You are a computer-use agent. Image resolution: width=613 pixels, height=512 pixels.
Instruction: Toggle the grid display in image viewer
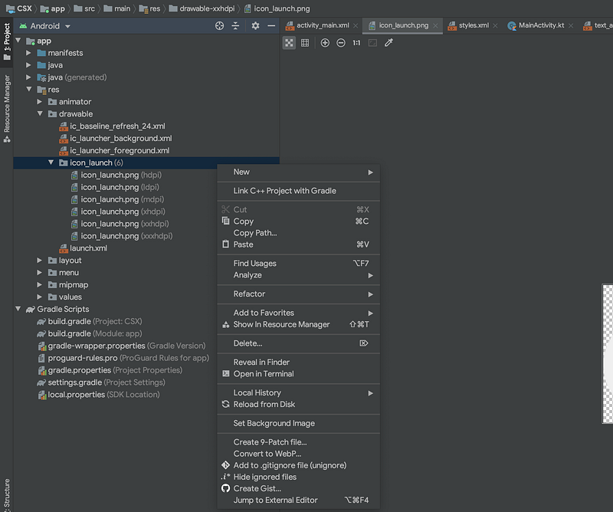pyautogui.click(x=305, y=43)
